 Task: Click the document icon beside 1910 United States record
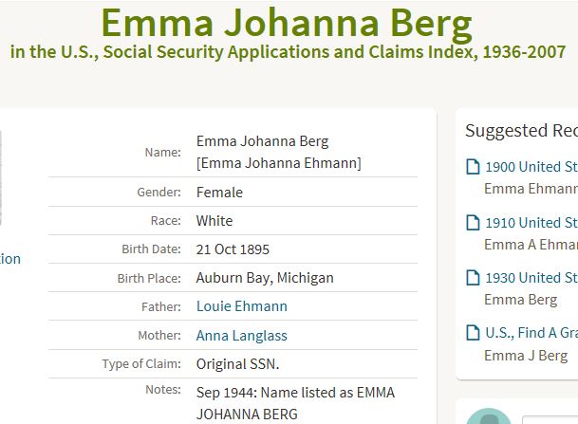pos(473,223)
